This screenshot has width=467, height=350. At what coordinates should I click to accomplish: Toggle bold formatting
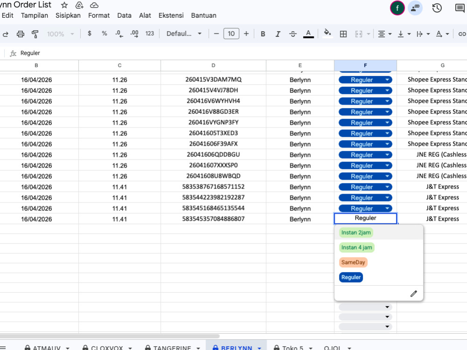[x=262, y=34]
